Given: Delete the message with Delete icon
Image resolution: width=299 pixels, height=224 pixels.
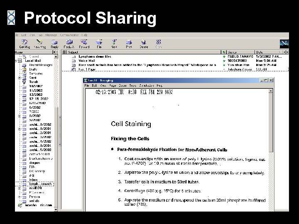Looking at the screenshot, I should [x=144, y=42].
